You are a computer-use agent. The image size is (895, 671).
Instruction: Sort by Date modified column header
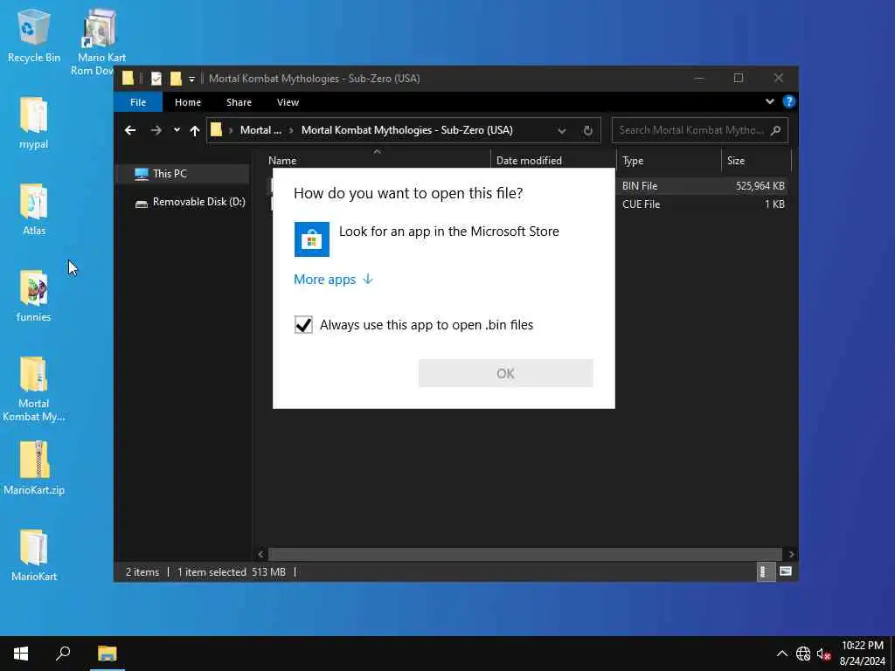click(x=553, y=161)
